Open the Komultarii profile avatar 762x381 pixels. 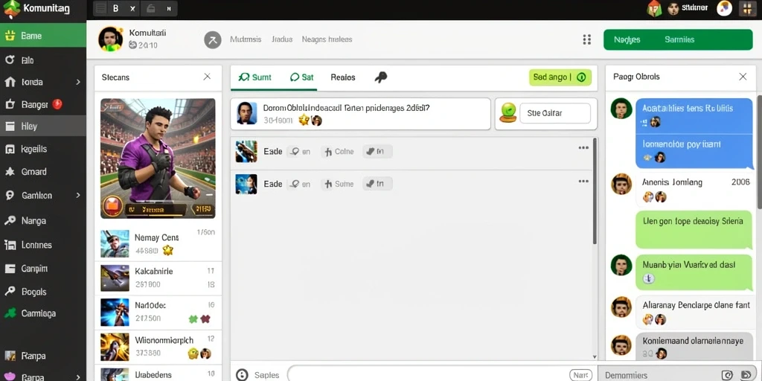110,39
